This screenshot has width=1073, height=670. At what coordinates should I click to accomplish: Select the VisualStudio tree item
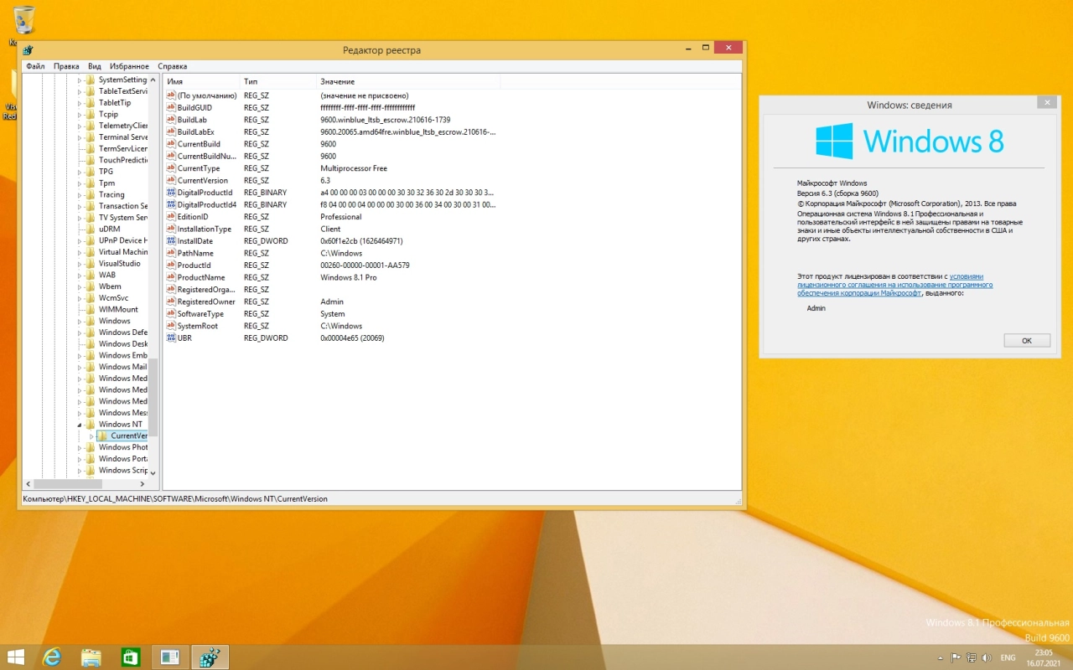click(x=119, y=263)
